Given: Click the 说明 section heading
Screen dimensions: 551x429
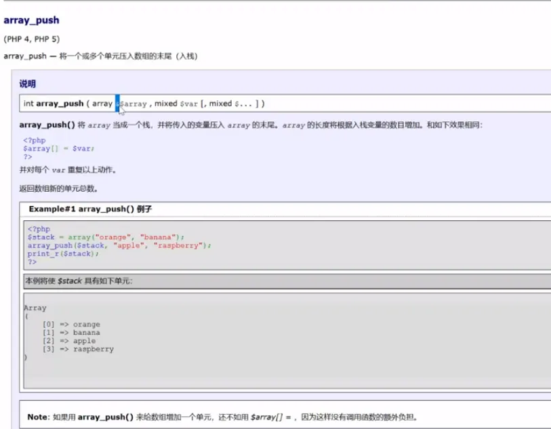Looking at the screenshot, I should [27, 84].
